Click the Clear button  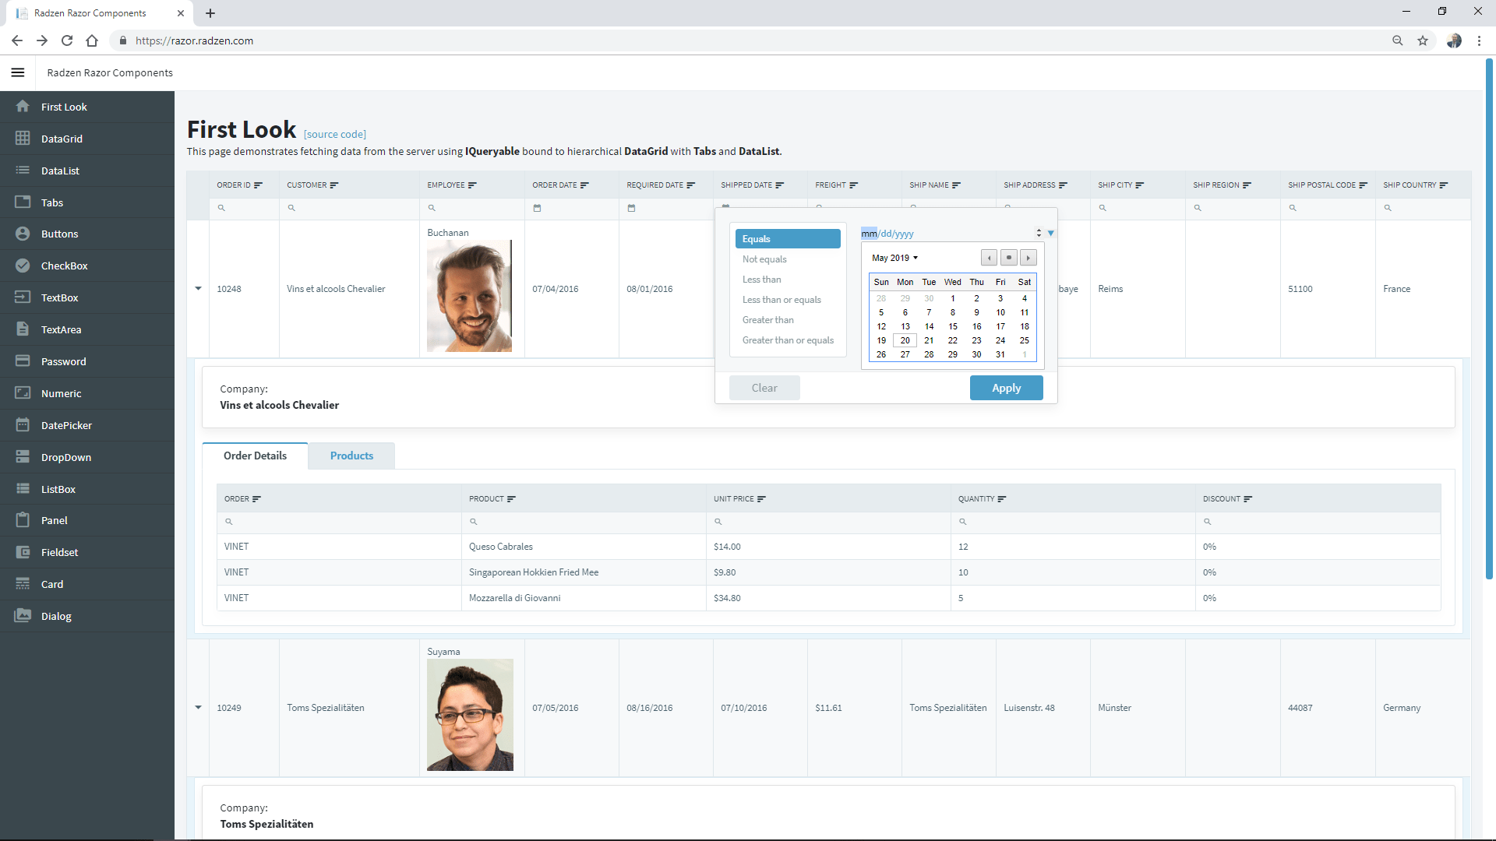coord(764,388)
